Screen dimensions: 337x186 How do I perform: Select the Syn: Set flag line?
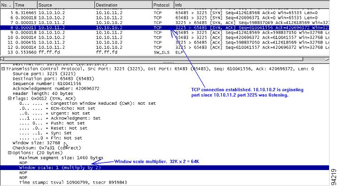pyautogui.click(x=45, y=133)
